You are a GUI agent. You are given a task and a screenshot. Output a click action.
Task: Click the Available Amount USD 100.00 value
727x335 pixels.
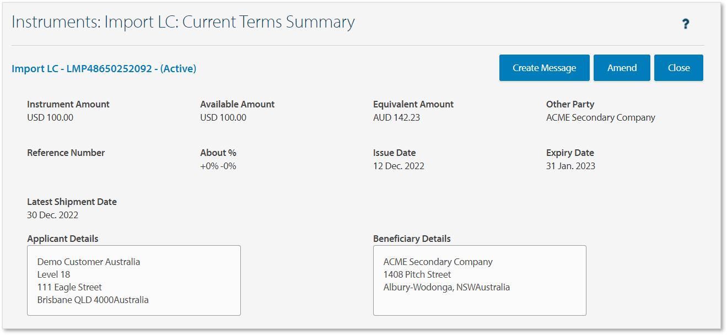pyautogui.click(x=223, y=117)
